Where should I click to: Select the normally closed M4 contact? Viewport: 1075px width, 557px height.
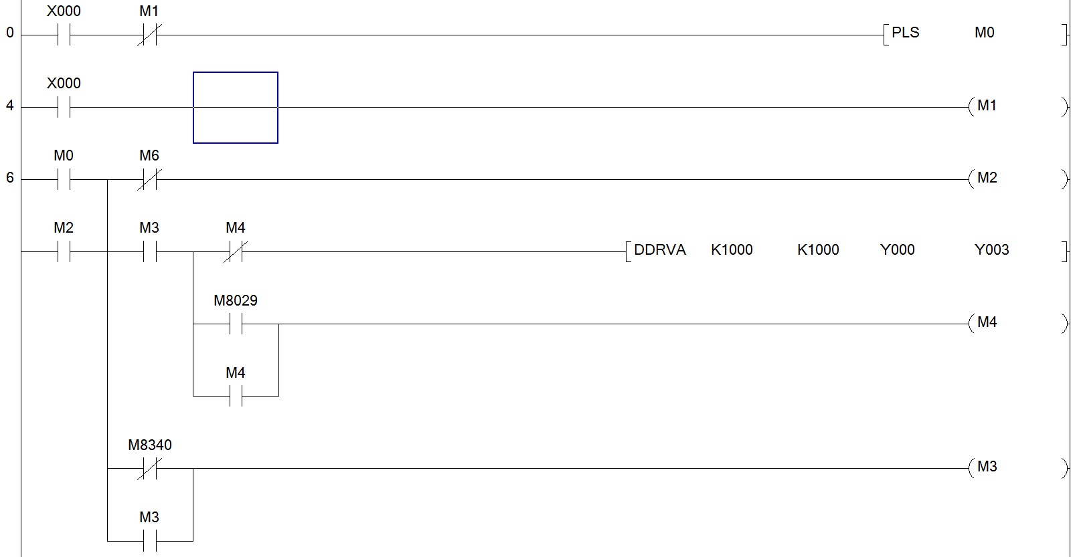click(x=235, y=251)
